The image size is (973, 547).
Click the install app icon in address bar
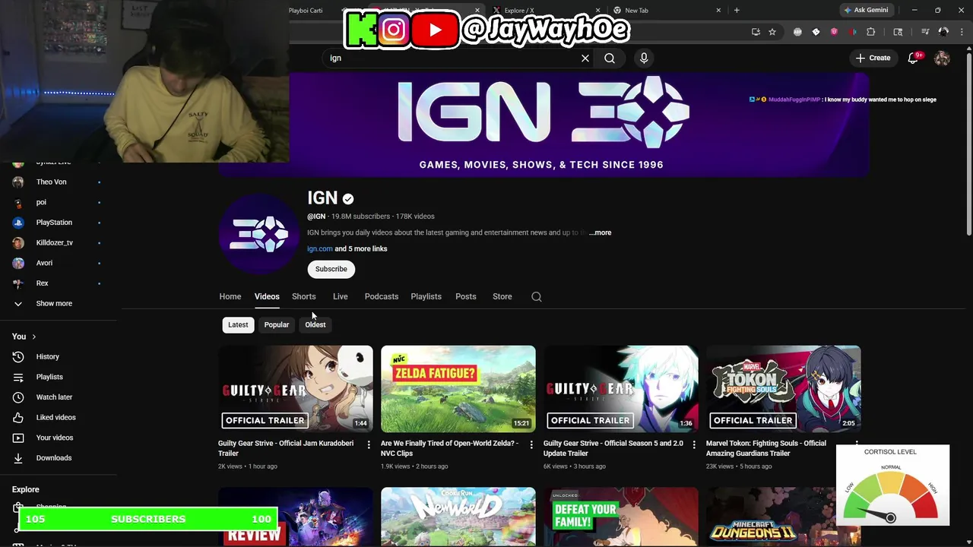coord(756,32)
